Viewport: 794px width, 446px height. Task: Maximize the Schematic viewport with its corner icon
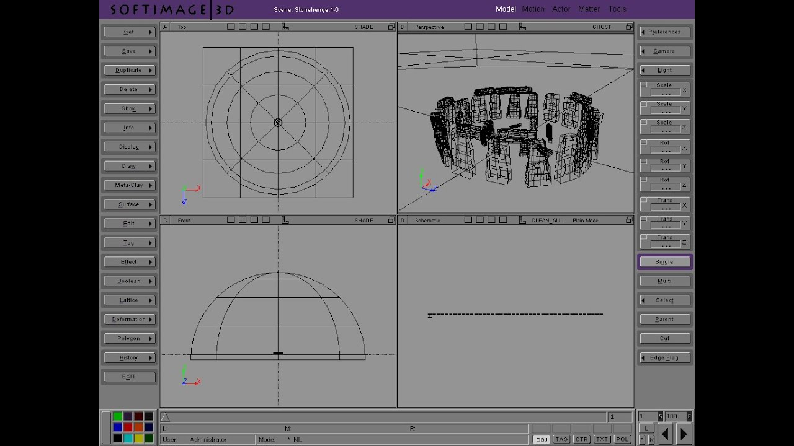tap(629, 220)
